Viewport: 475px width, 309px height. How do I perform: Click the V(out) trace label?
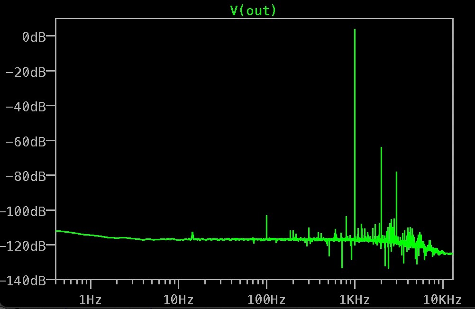253,10
